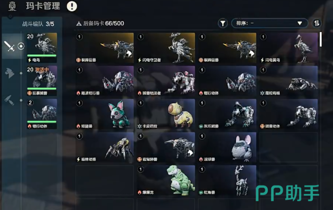Select the axe gathering team tab
The image size is (333, 210).
(x=10, y=73)
